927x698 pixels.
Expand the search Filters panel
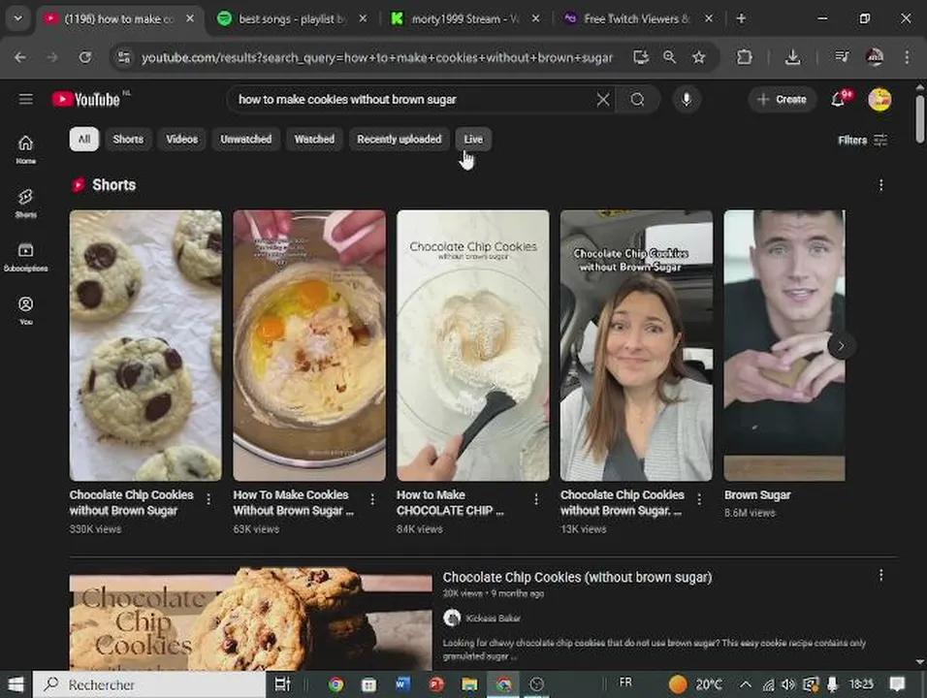pos(862,141)
